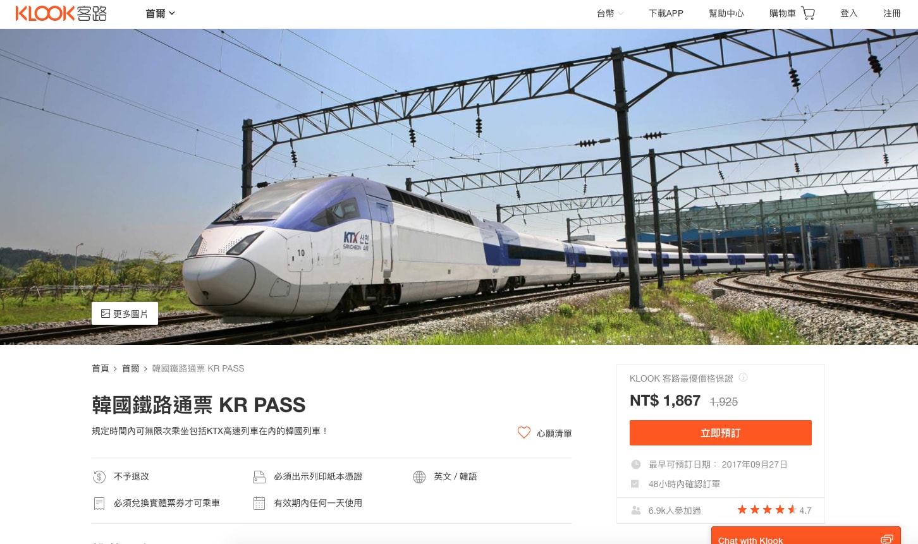Image resolution: width=918 pixels, height=544 pixels.
Task: Click the language globe icon
Action: tap(419, 477)
